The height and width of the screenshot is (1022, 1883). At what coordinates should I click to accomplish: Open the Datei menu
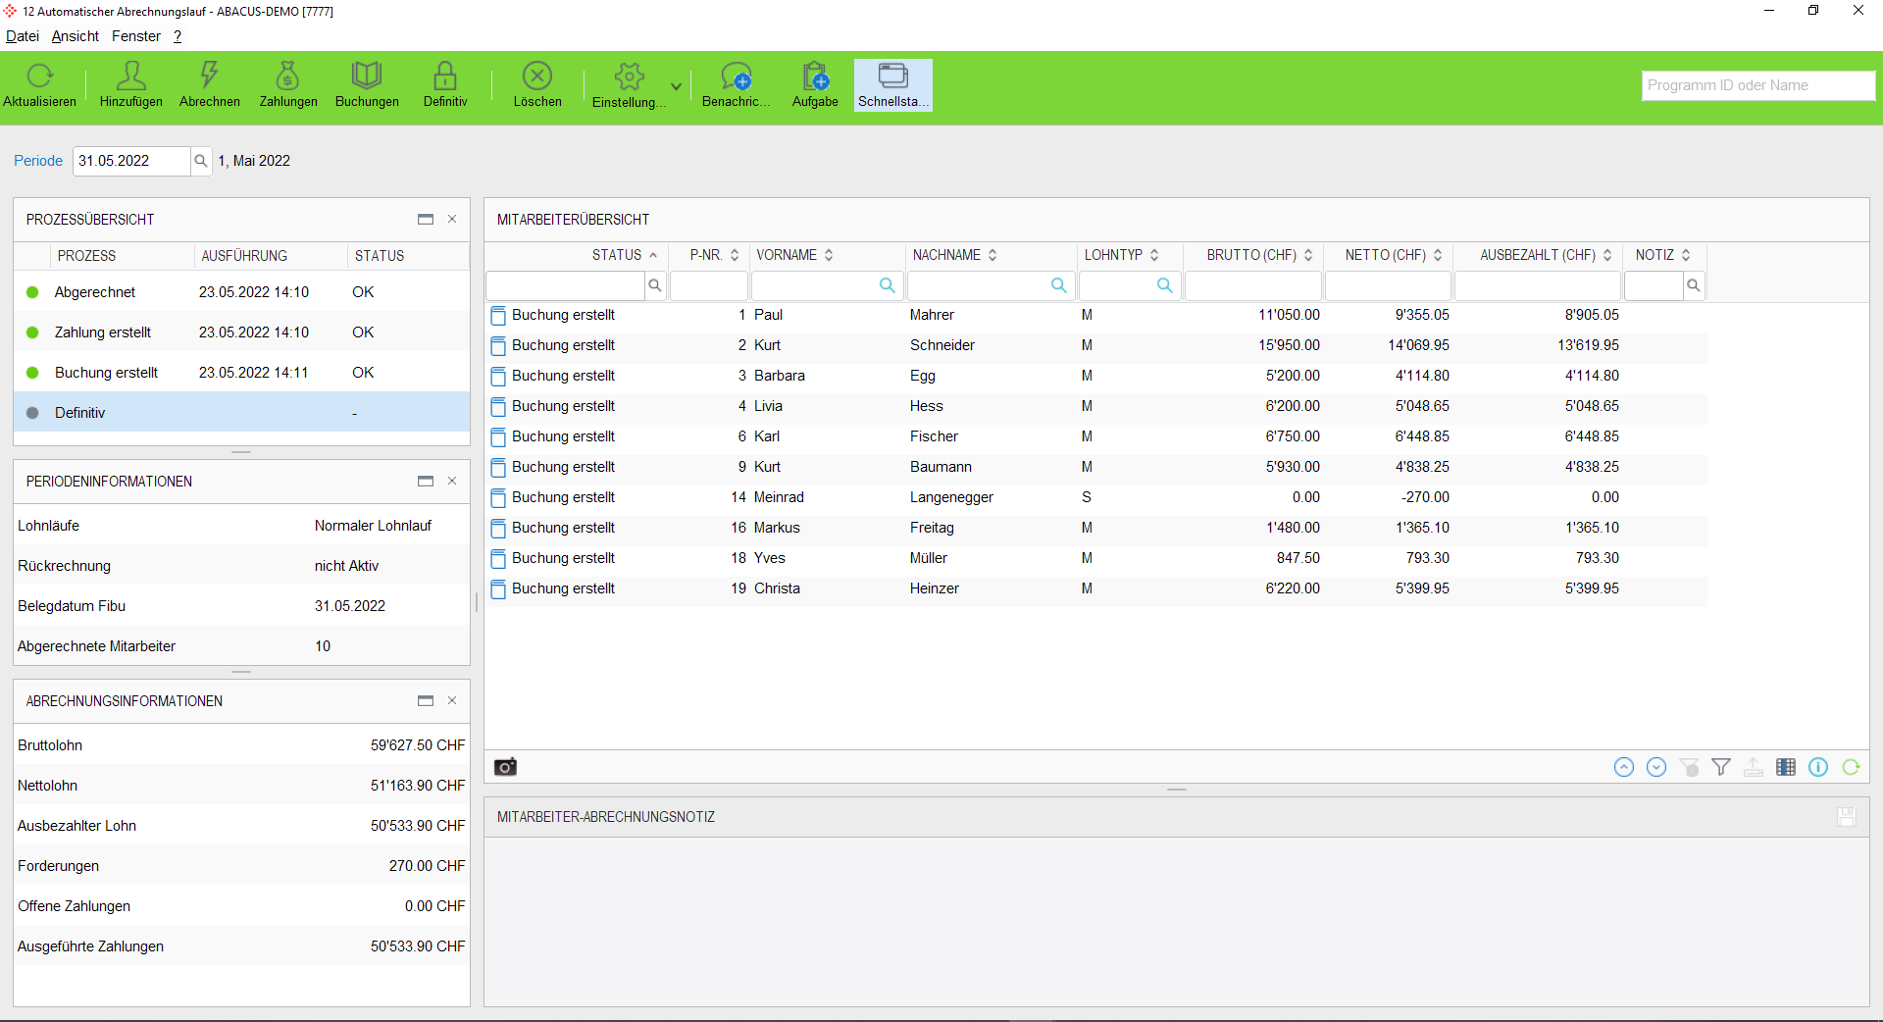point(22,36)
